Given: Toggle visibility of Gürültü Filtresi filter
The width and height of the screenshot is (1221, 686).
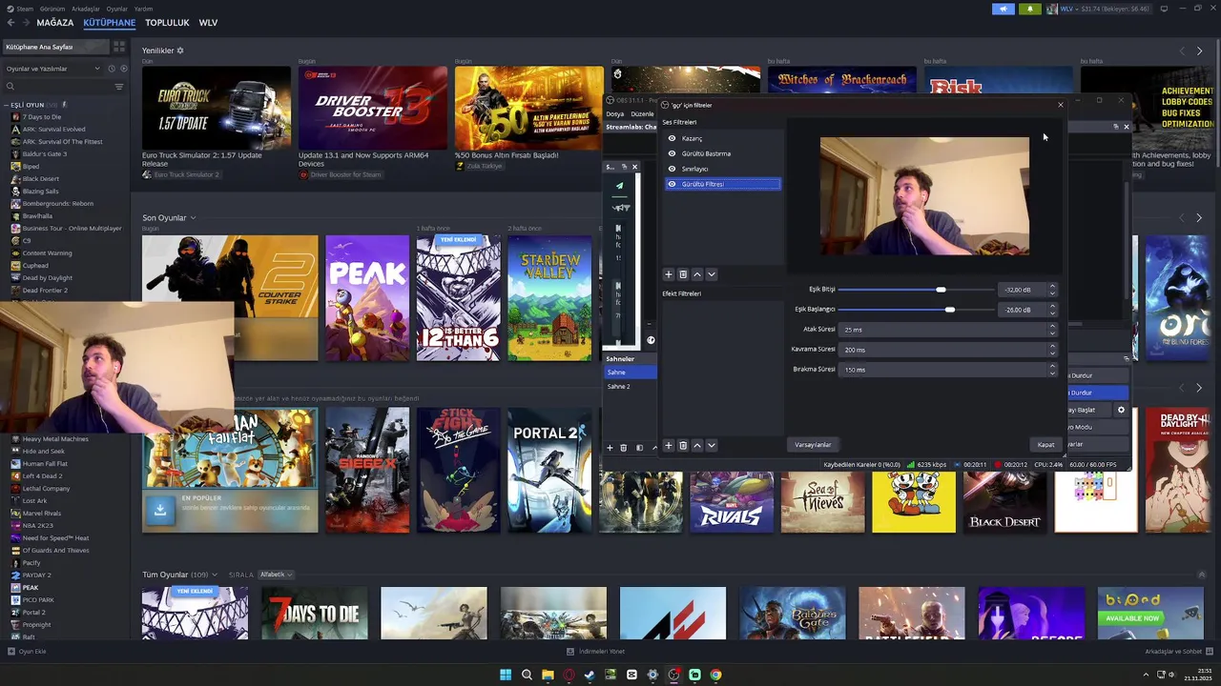Looking at the screenshot, I should pos(672,184).
